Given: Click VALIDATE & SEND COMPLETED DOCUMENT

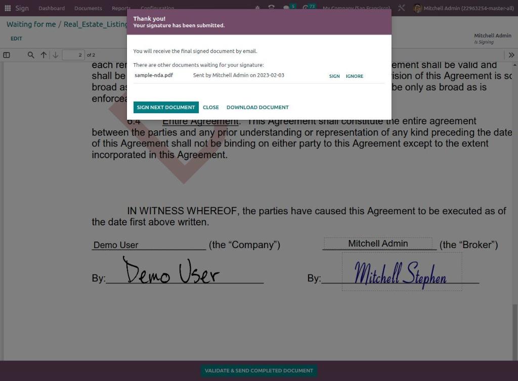Looking at the screenshot, I should 258,370.
